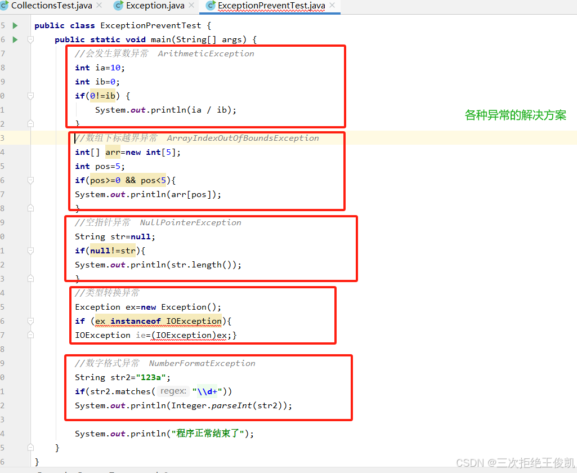The width and height of the screenshot is (577, 473).
Task: Collapse the main method with its gutter fold marker
Action: (31, 39)
